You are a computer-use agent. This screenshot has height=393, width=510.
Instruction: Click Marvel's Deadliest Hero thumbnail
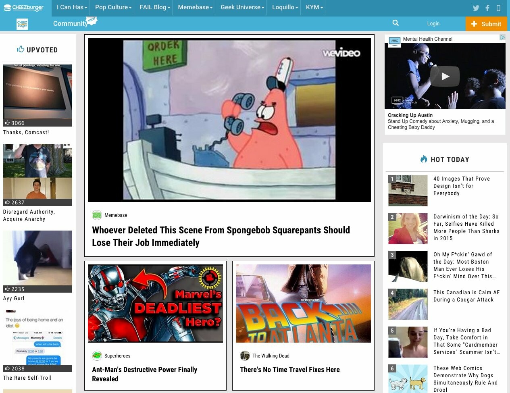(x=155, y=304)
